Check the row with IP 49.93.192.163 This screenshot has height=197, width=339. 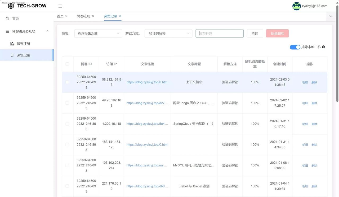[x=67, y=103]
